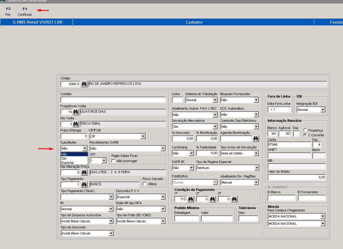The image size is (343, 249).
Task: Select the C.Corrente radio button
Action: point(305,135)
